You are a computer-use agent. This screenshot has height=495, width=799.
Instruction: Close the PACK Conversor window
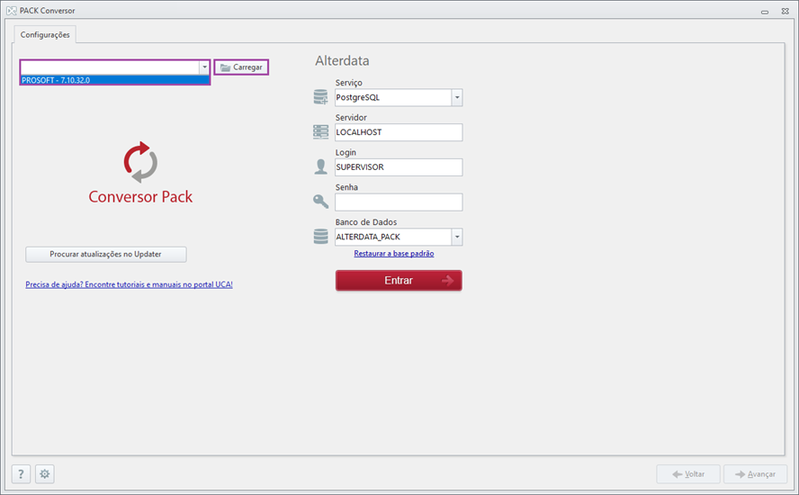[x=786, y=11]
